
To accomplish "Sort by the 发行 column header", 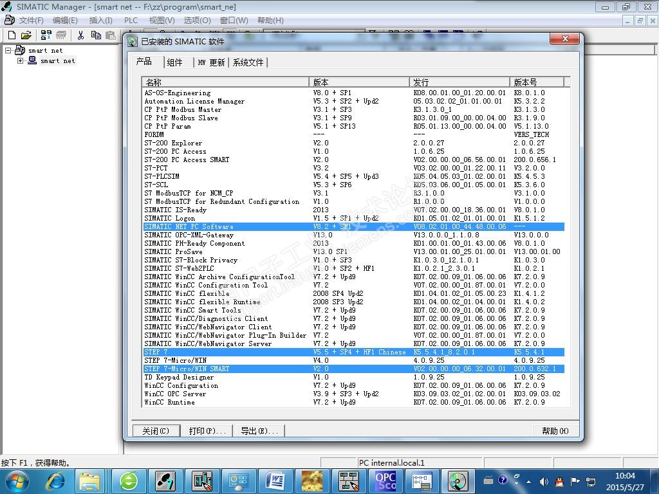I will pyautogui.click(x=459, y=82).
